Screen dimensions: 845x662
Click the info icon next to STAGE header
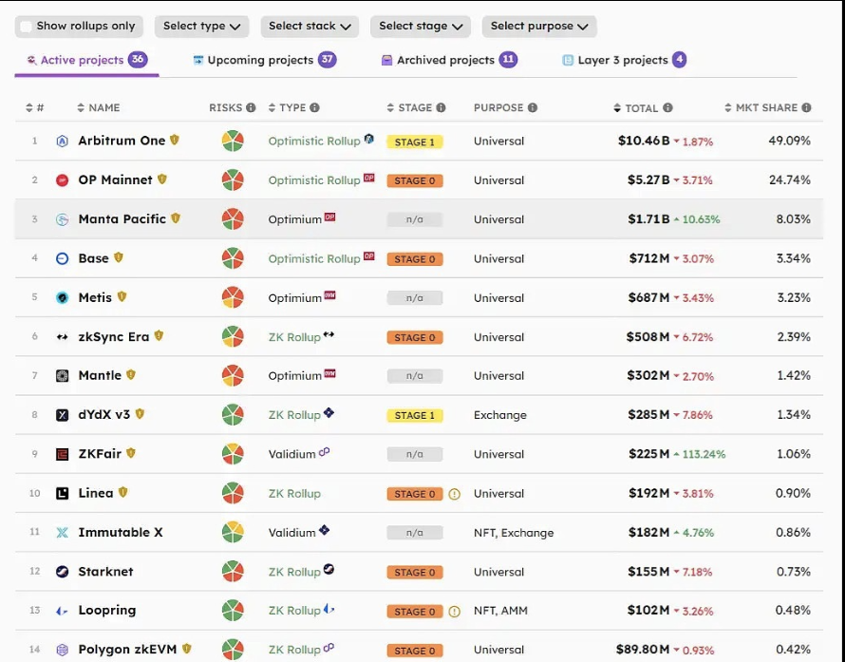tap(441, 108)
